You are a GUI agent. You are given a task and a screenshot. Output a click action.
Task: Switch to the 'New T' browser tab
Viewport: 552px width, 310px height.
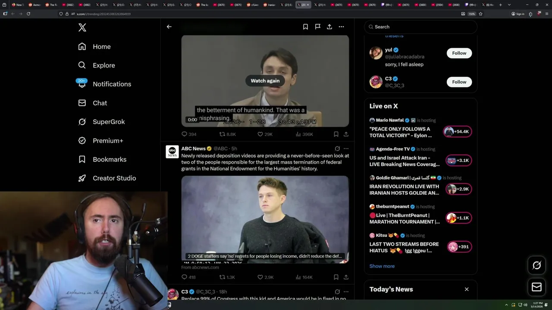click(17, 5)
